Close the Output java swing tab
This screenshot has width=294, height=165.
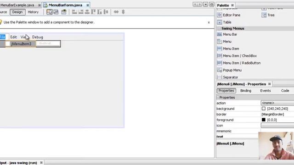pyautogui.click(x=41, y=163)
